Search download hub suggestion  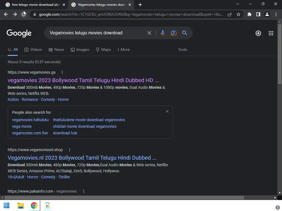click(65, 133)
